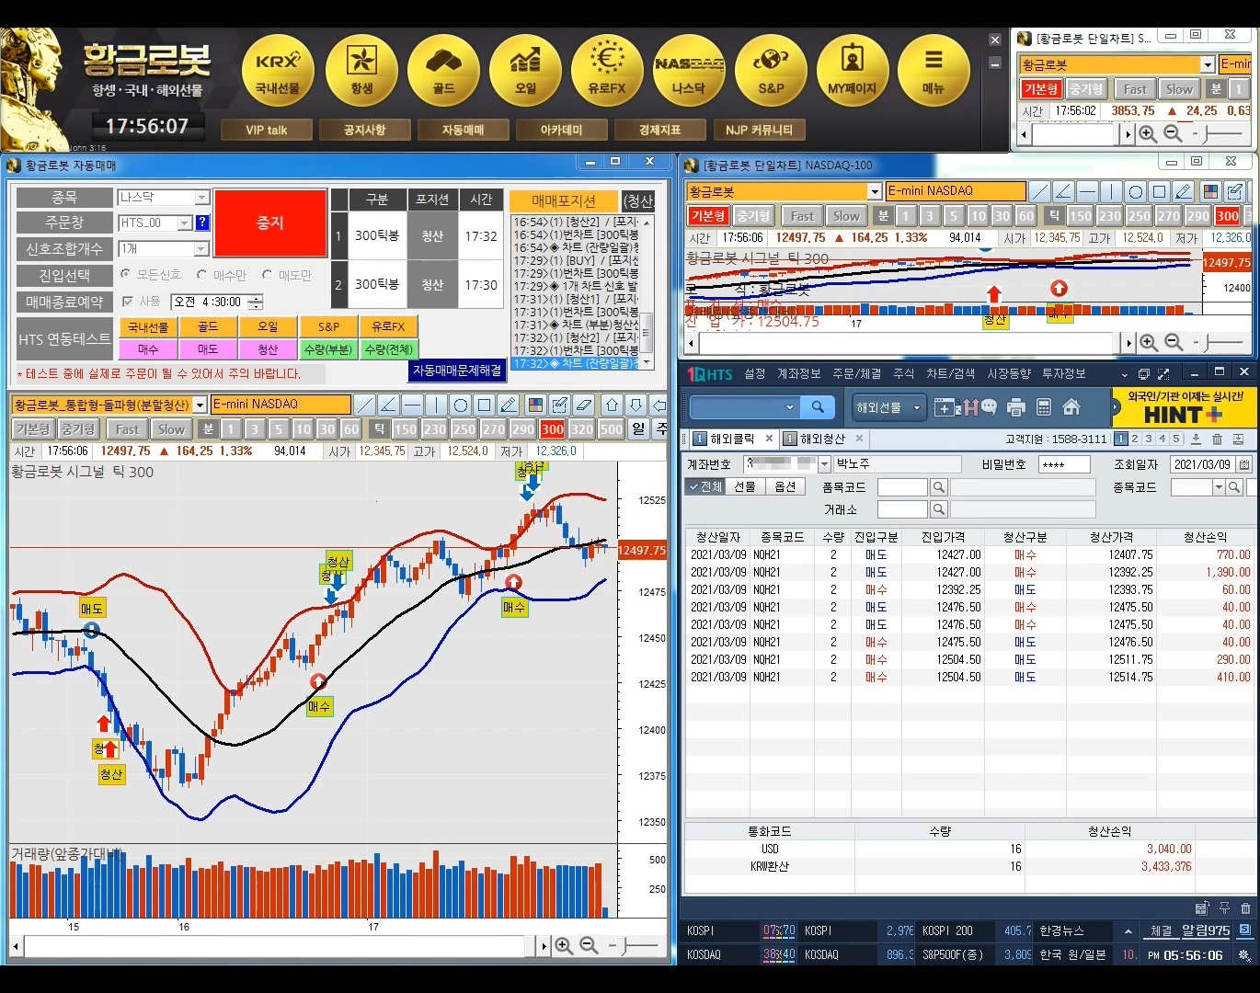The height and width of the screenshot is (993, 1260).
Task: Switch to the 해외클릭 tab
Action: (x=731, y=439)
